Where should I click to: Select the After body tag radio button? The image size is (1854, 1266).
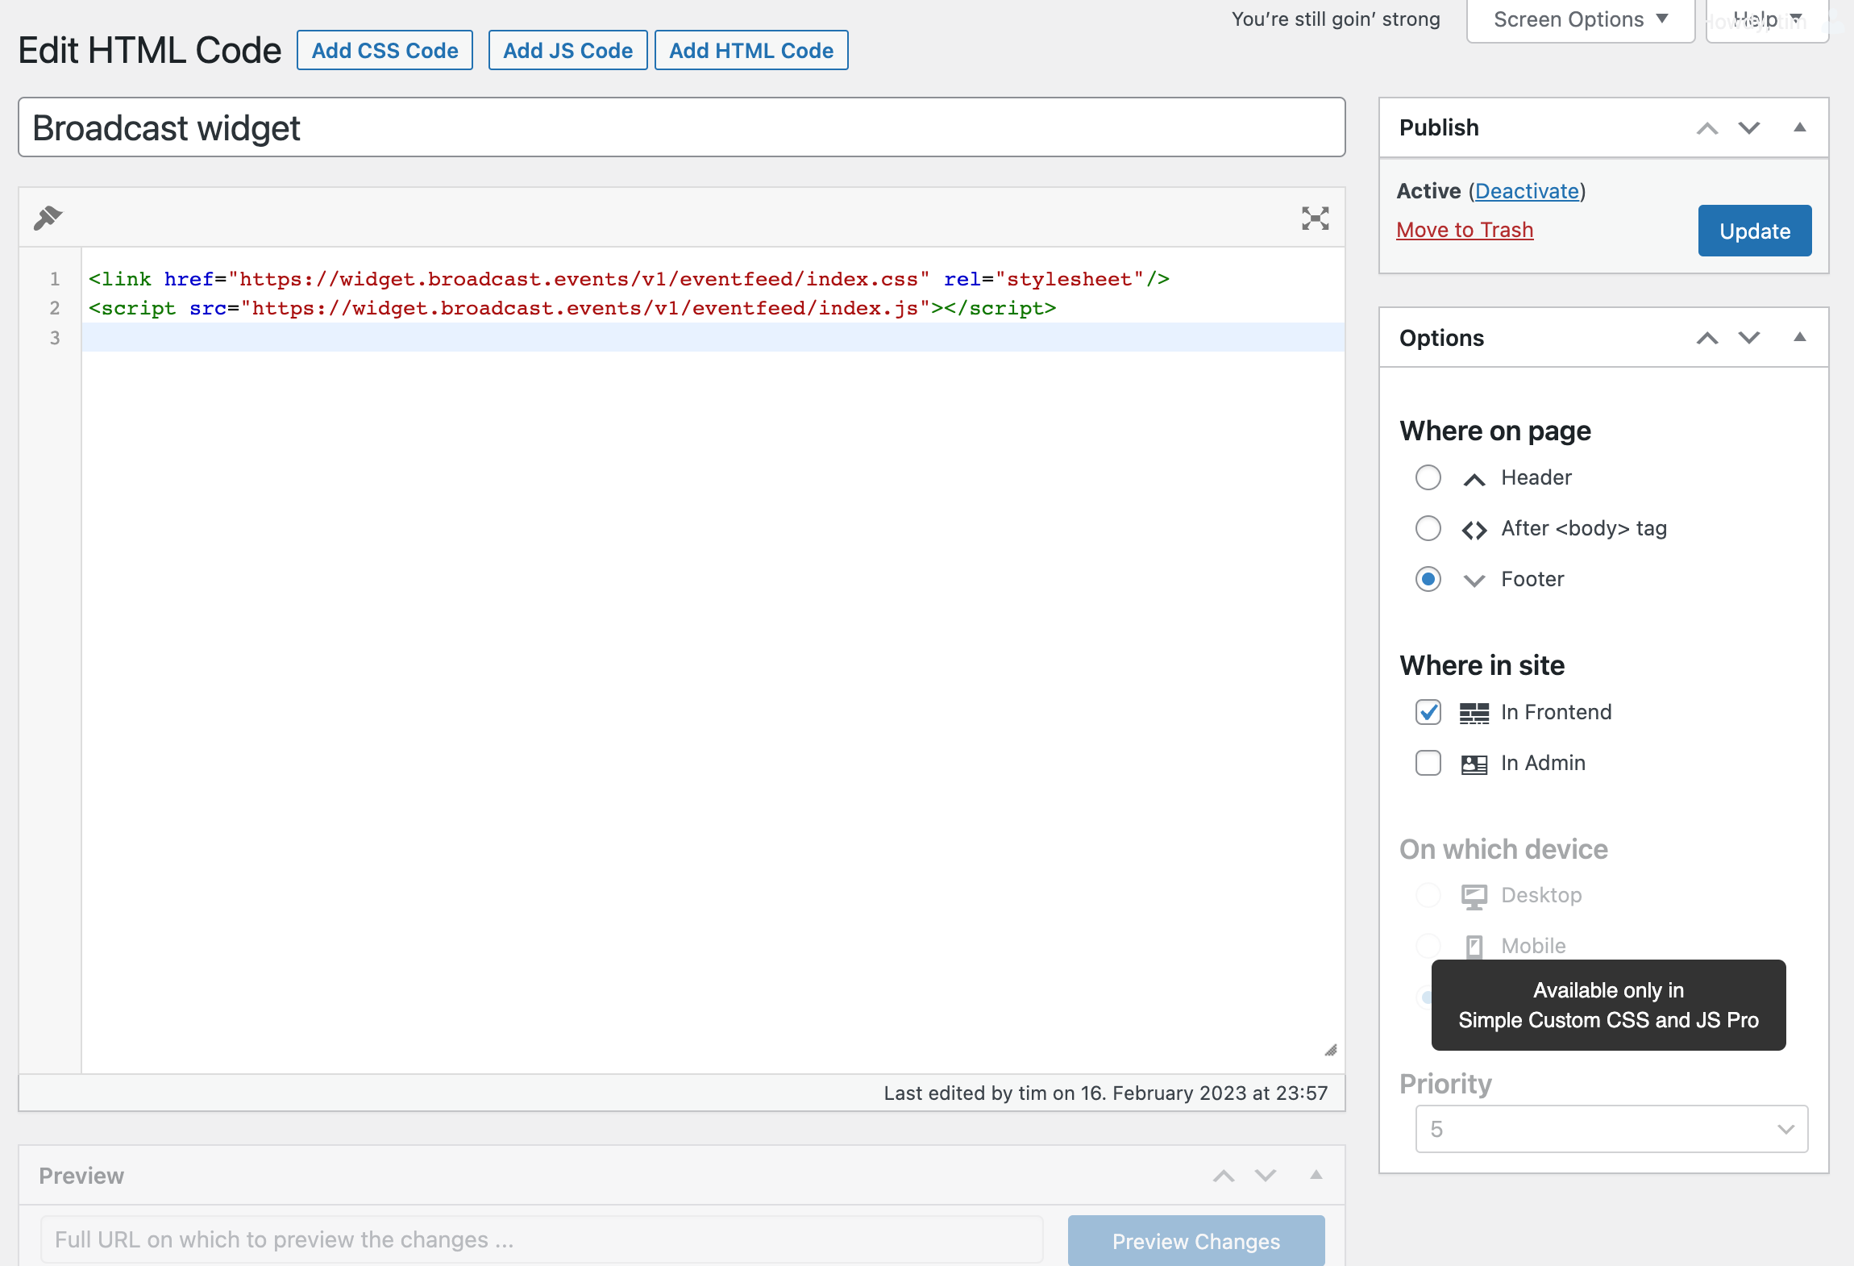(1428, 528)
